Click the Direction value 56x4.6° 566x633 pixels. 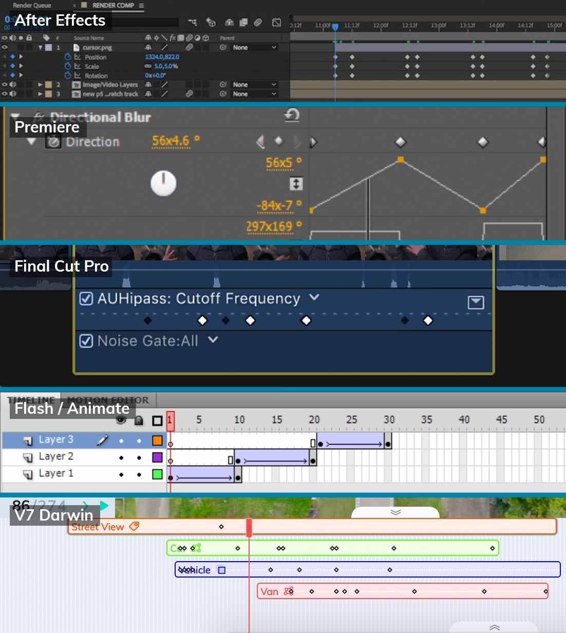(176, 141)
